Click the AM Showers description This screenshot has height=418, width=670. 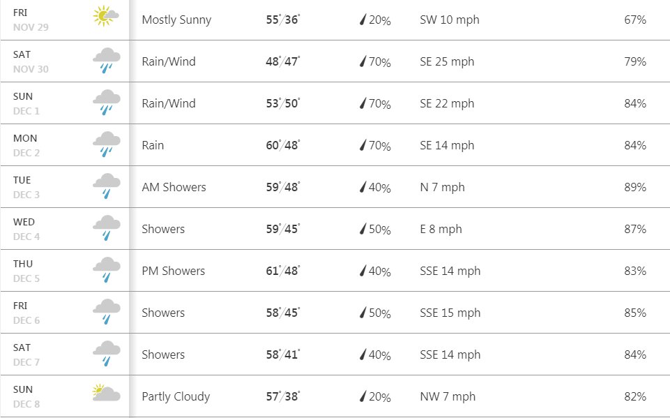174,187
